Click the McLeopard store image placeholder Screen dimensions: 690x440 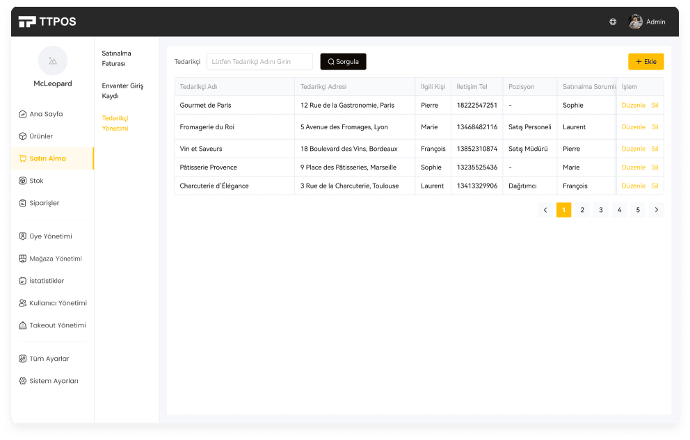[x=53, y=60]
